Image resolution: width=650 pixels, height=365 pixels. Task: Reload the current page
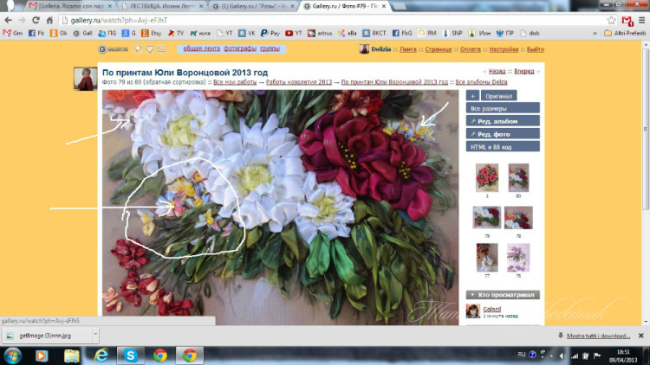point(36,20)
